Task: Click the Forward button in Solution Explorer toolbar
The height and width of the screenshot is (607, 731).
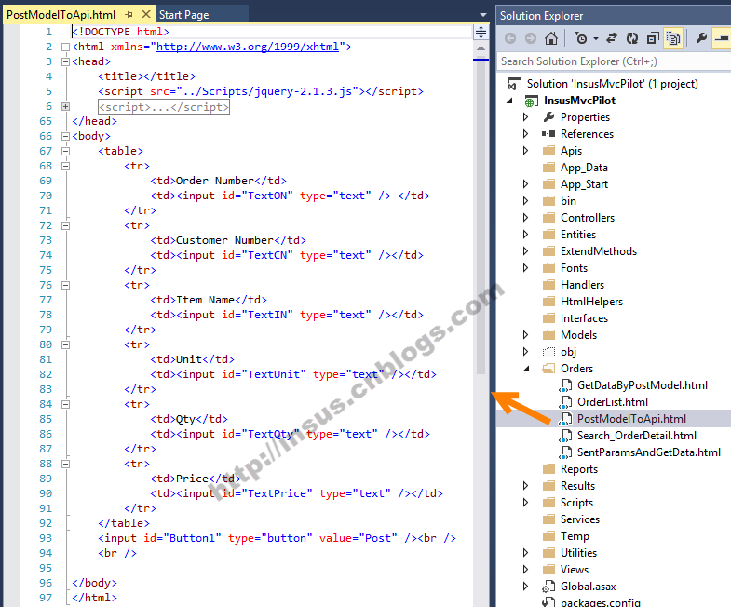Action: point(531,38)
